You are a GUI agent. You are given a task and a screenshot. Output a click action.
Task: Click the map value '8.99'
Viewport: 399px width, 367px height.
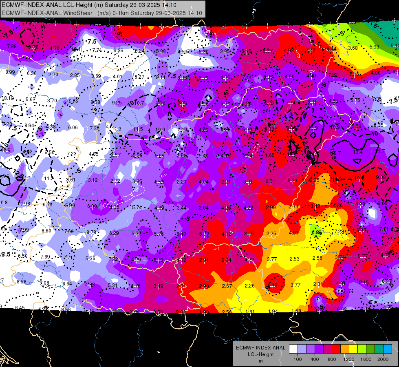tap(10, 72)
